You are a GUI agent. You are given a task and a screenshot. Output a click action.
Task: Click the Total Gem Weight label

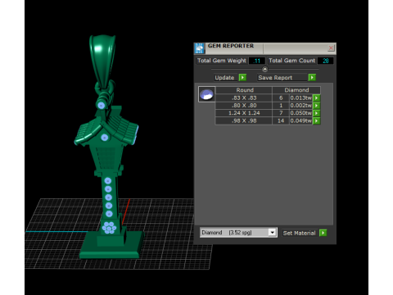click(x=222, y=61)
